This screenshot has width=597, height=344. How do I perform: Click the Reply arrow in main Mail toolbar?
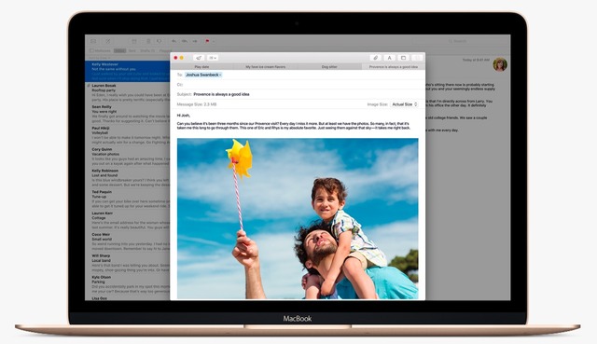tap(174, 41)
